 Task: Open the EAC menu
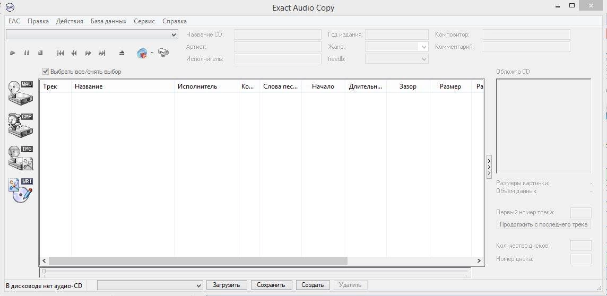14,21
